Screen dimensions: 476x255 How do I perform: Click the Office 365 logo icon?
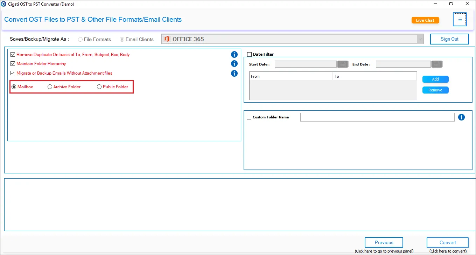click(167, 39)
